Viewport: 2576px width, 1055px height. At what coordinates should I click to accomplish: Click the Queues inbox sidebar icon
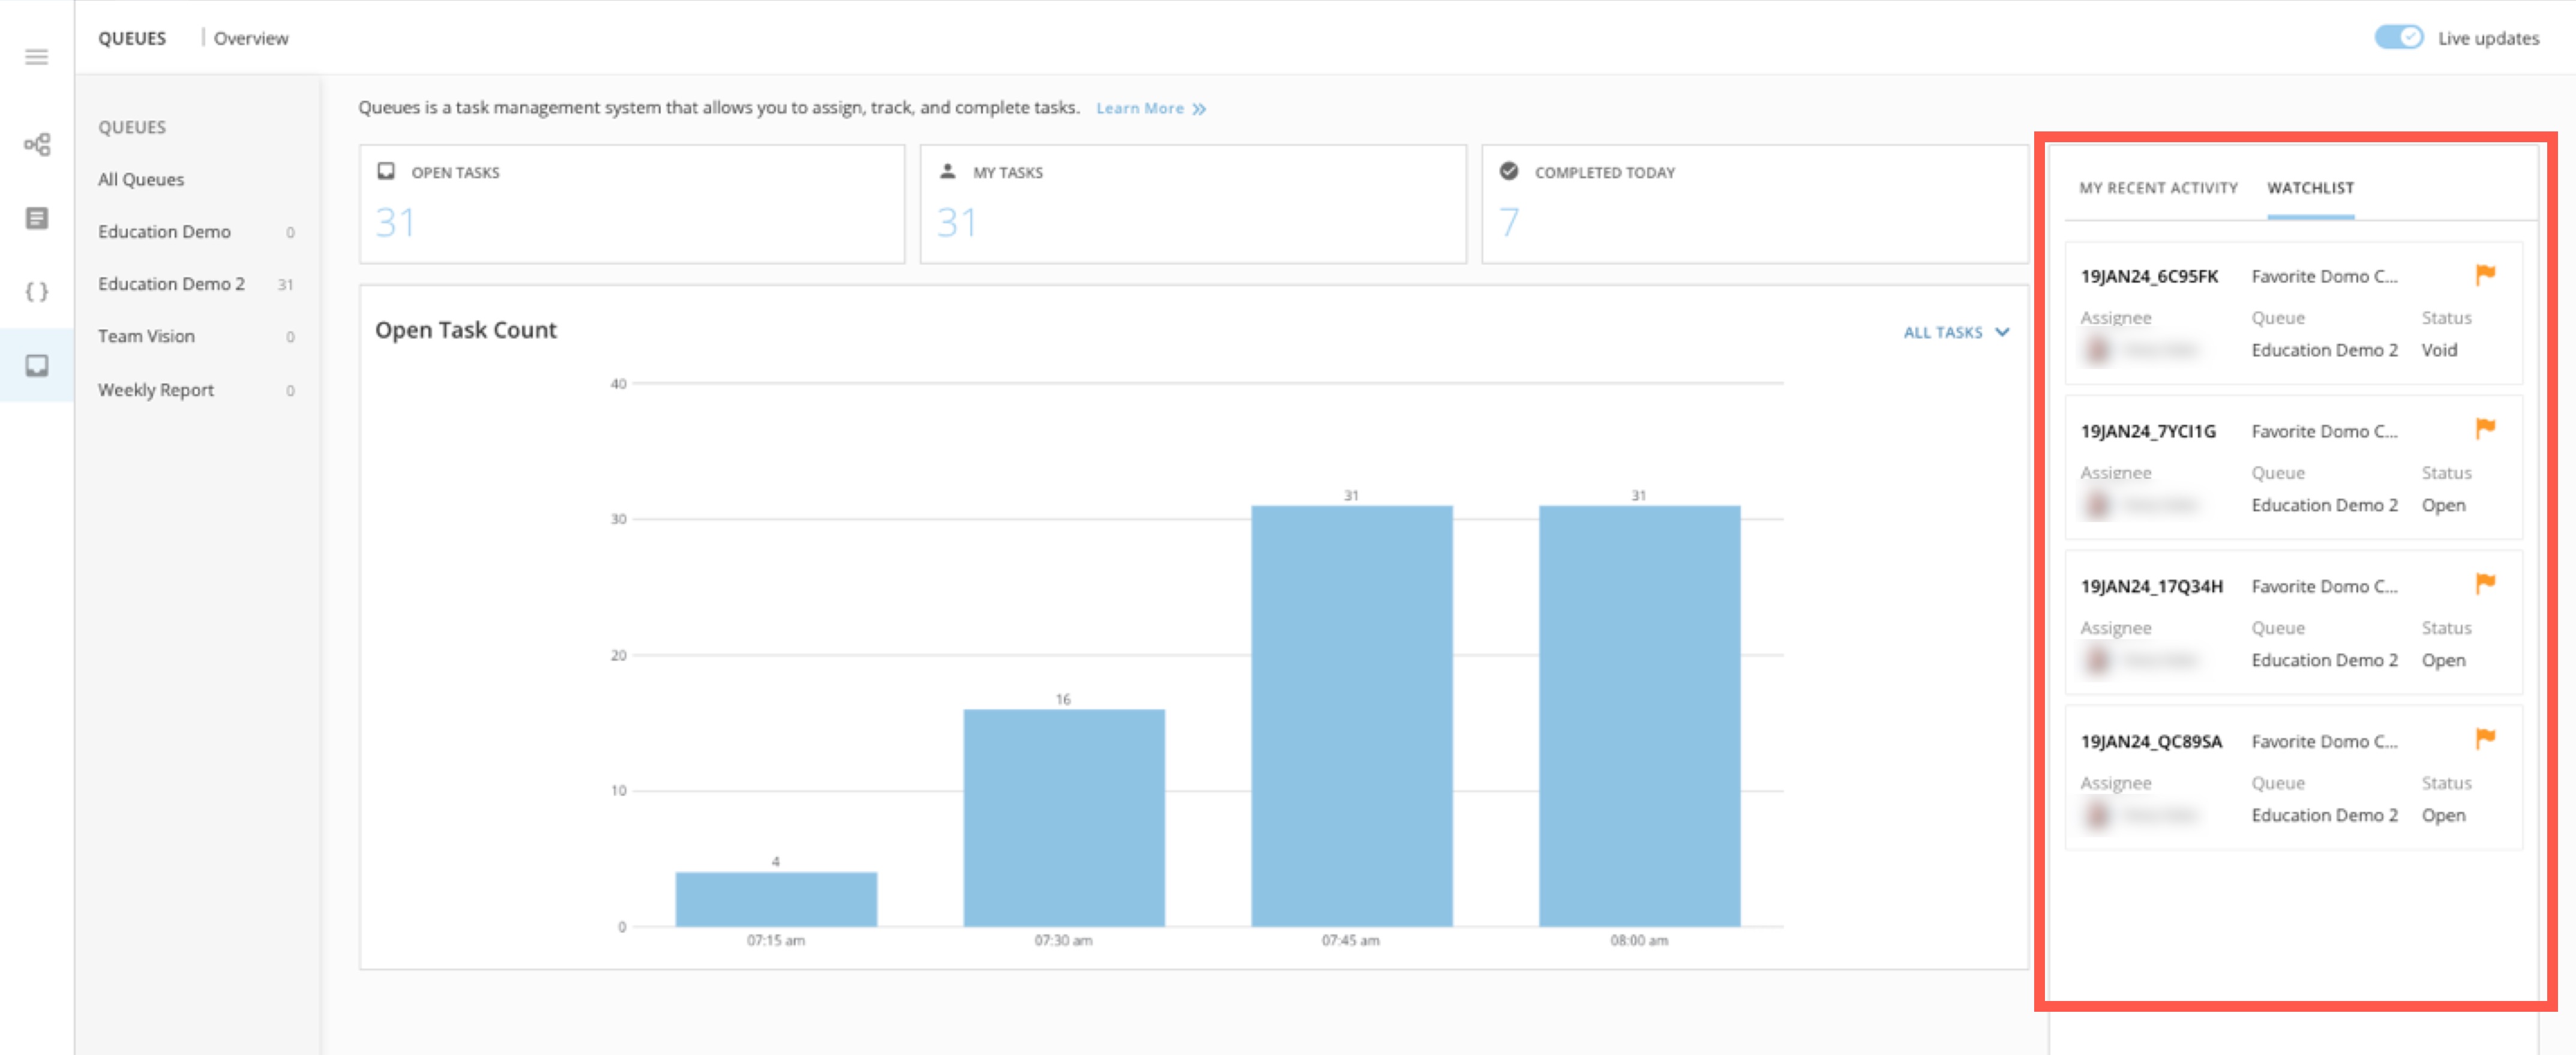[x=37, y=366]
